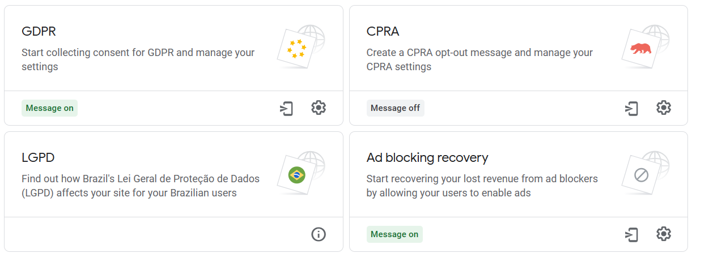Open Ad blocking recovery settings gear

tap(664, 234)
